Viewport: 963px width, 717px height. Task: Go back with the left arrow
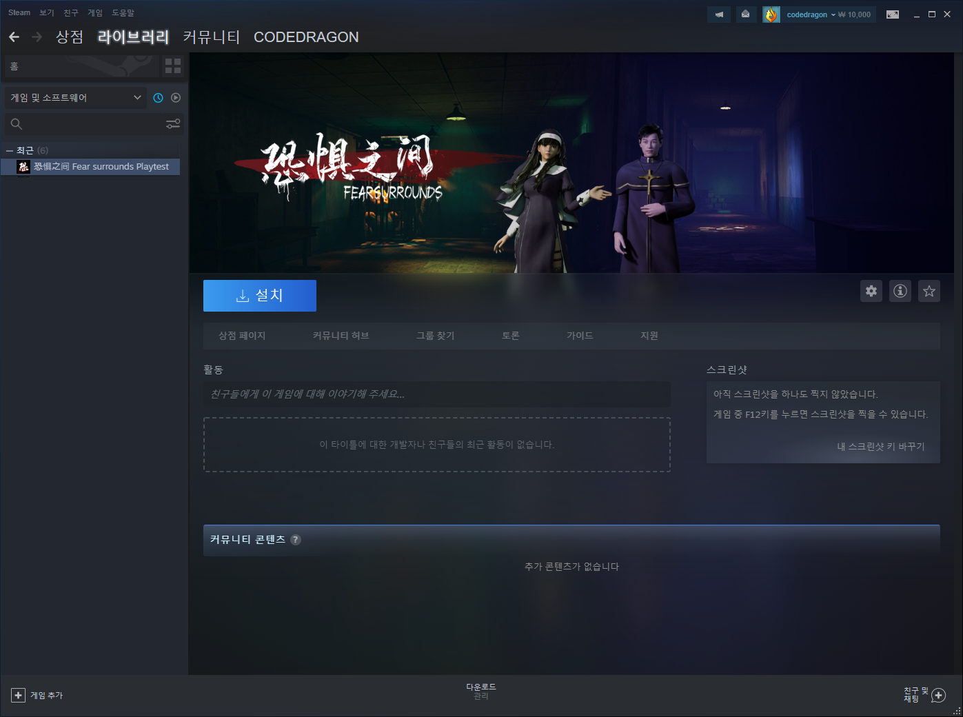pos(14,37)
